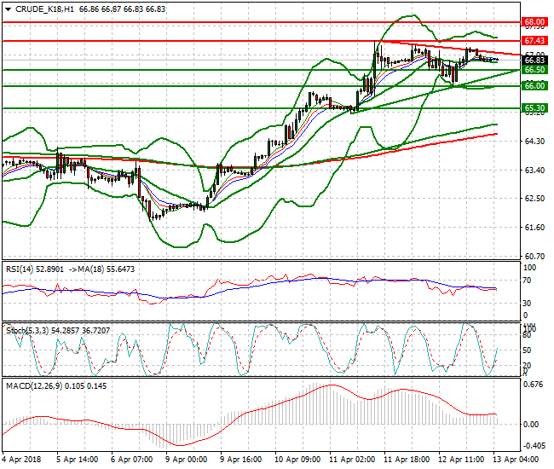This screenshot has width=554, height=469.
Task: Click the 6 Apr 07:00 time label
Action: [131, 460]
